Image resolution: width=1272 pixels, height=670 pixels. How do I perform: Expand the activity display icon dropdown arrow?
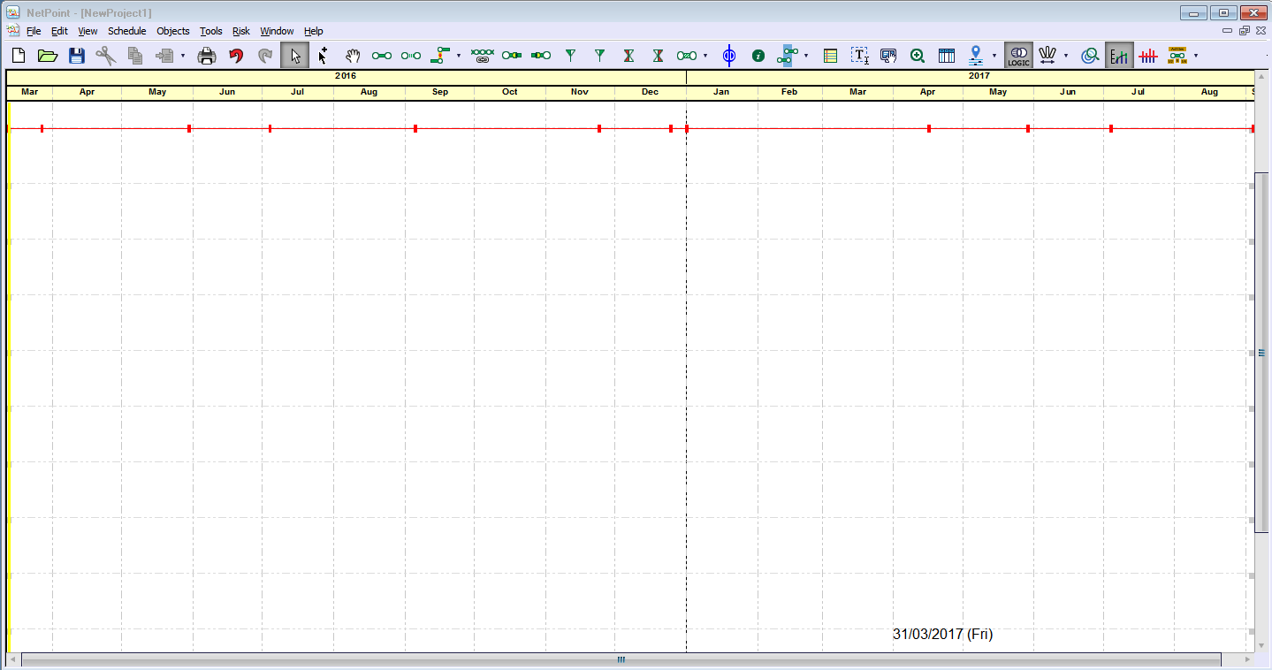coord(1195,56)
